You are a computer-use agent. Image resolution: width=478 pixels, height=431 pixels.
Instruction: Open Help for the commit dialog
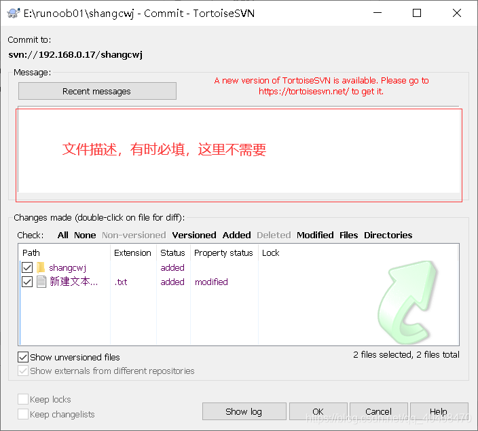[x=439, y=411]
